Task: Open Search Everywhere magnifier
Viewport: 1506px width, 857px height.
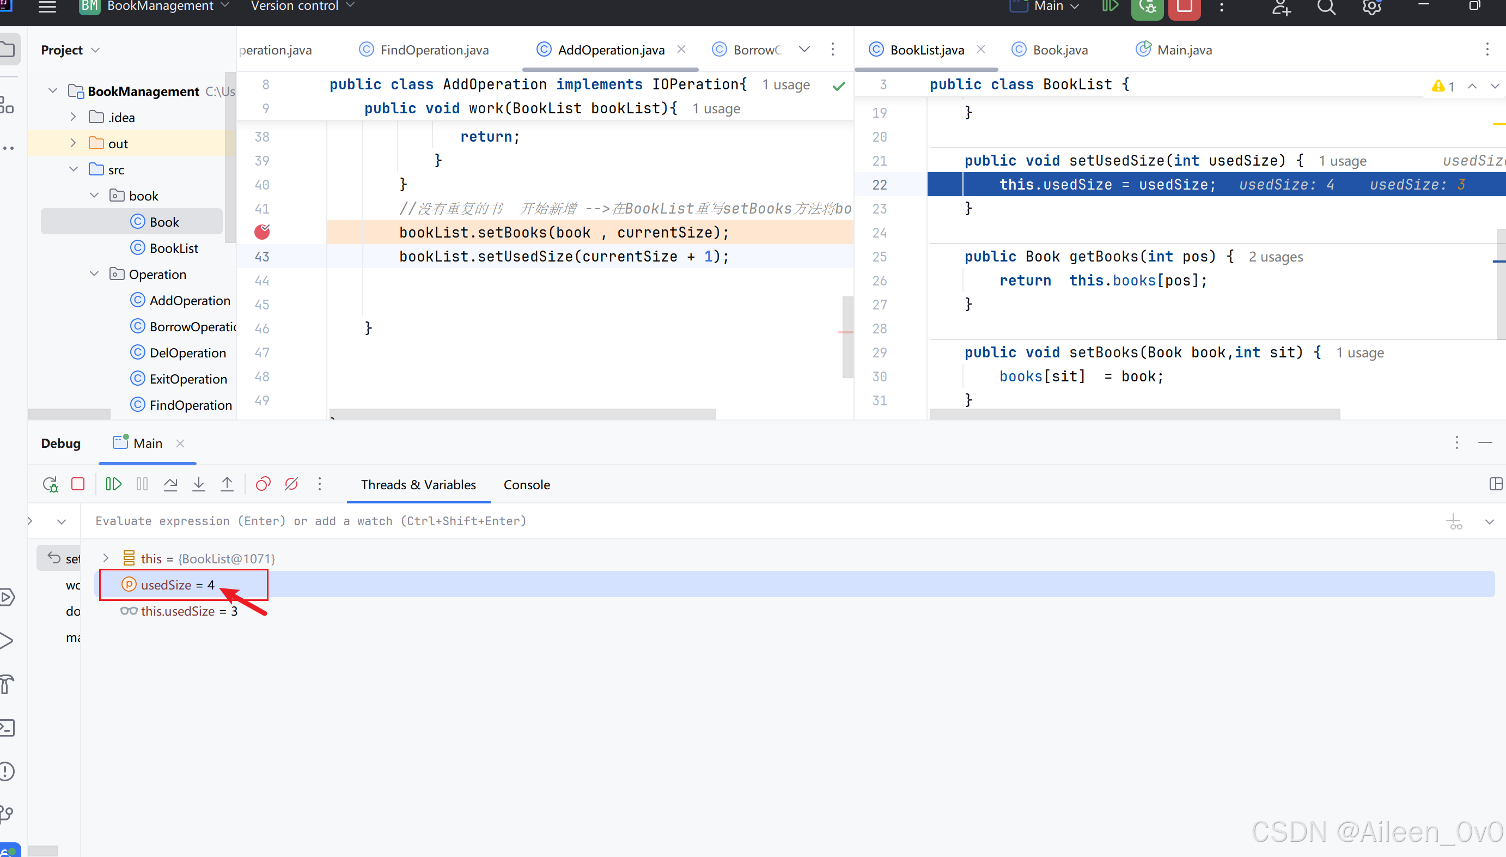Action: [1326, 8]
